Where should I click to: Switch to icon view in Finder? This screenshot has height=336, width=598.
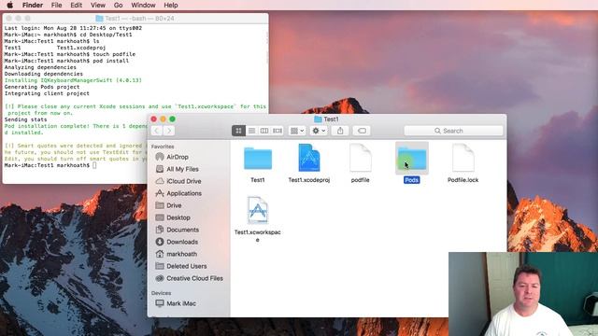click(x=238, y=131)
